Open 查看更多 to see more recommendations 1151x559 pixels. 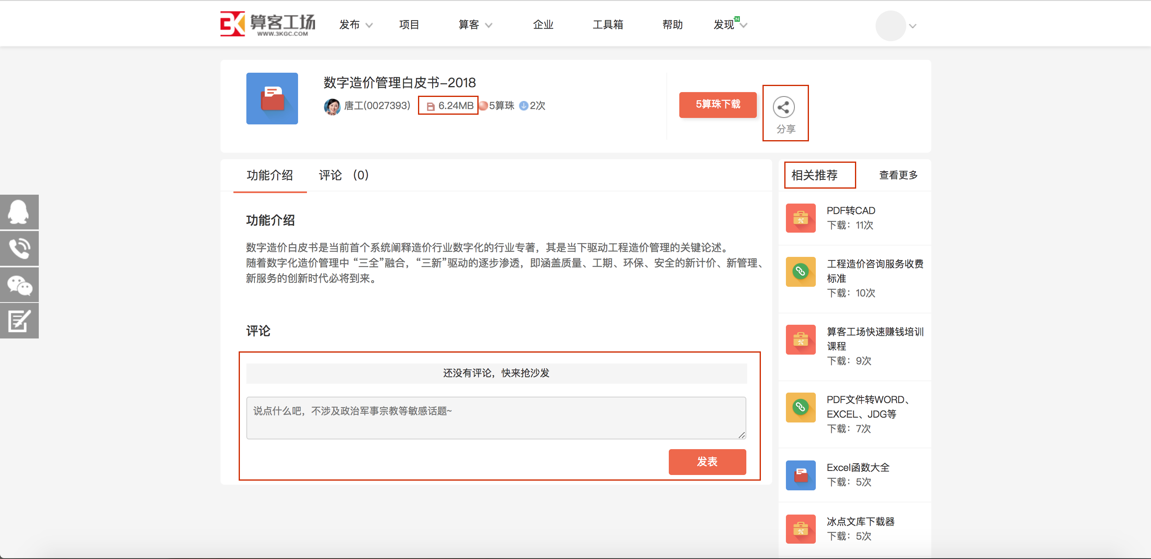(x=898, y=175)
